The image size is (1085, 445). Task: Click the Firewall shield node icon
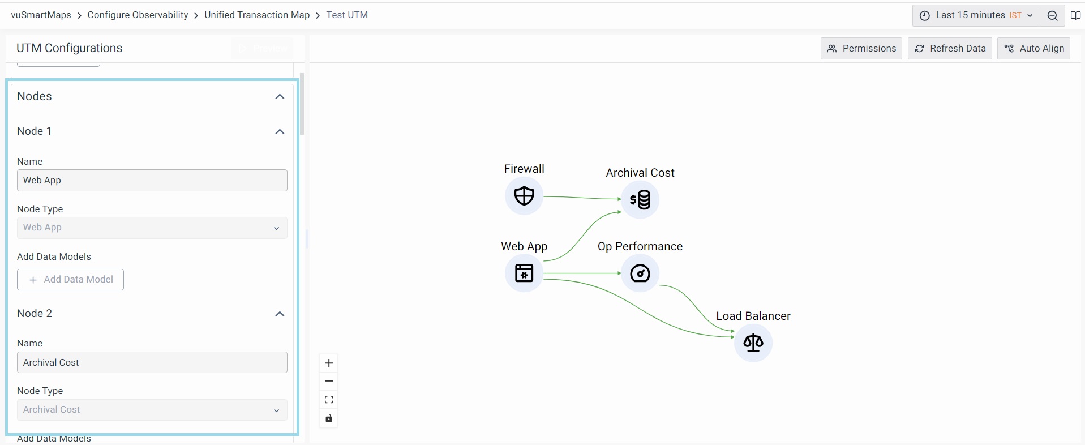[x=524, y=196]
